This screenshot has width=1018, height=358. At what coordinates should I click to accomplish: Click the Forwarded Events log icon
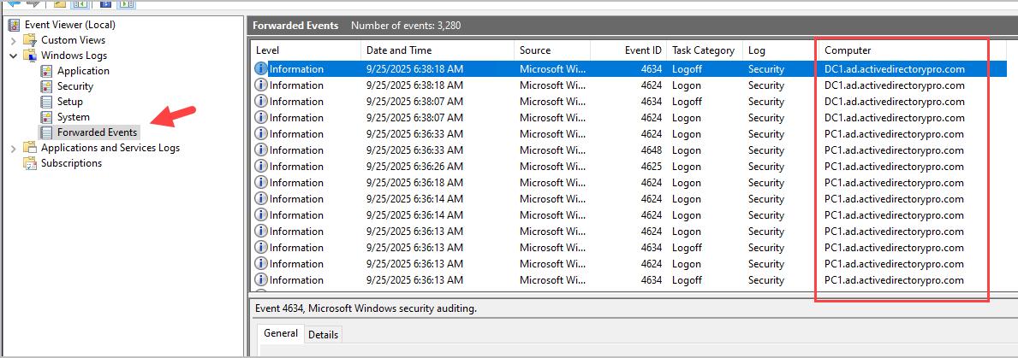click(47, 132)
